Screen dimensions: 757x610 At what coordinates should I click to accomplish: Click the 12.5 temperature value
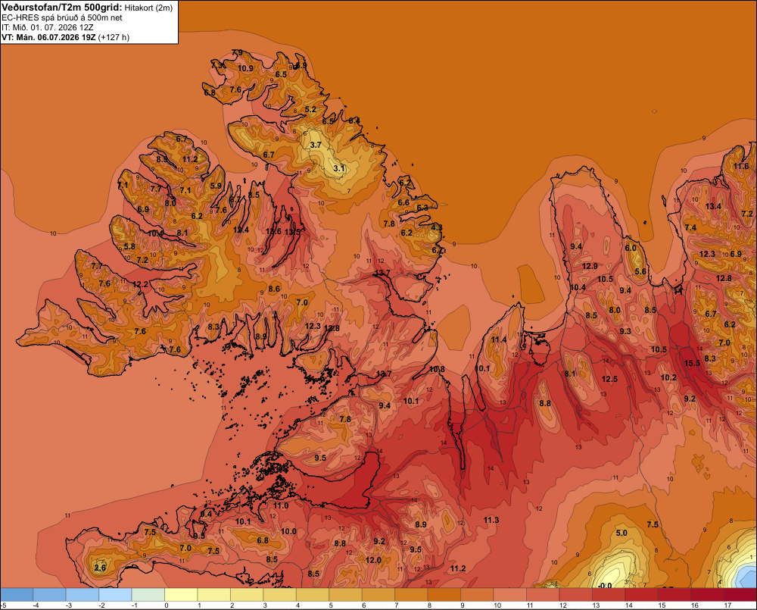[609, 379]
